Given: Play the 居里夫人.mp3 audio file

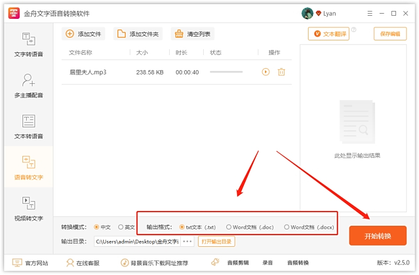Looking at the screenshot, I should point(266,72).
